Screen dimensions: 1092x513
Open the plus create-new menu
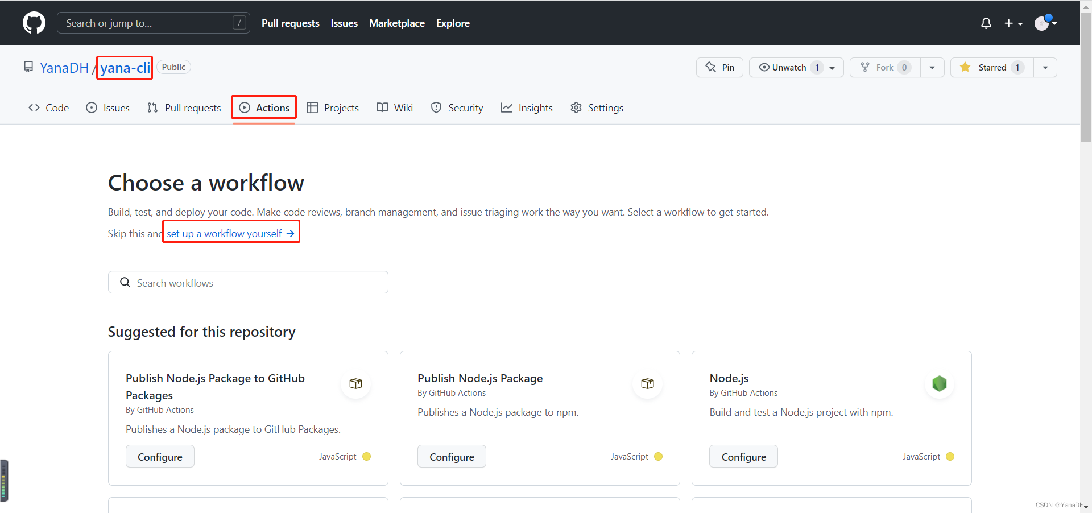(x=1014, y=23)
